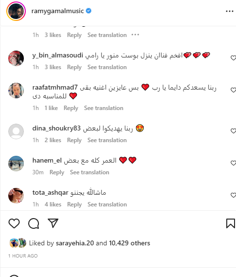View 4 likes on tota_ashqar's comment
This screenshot has width=236, height=277.
(53, 204)
